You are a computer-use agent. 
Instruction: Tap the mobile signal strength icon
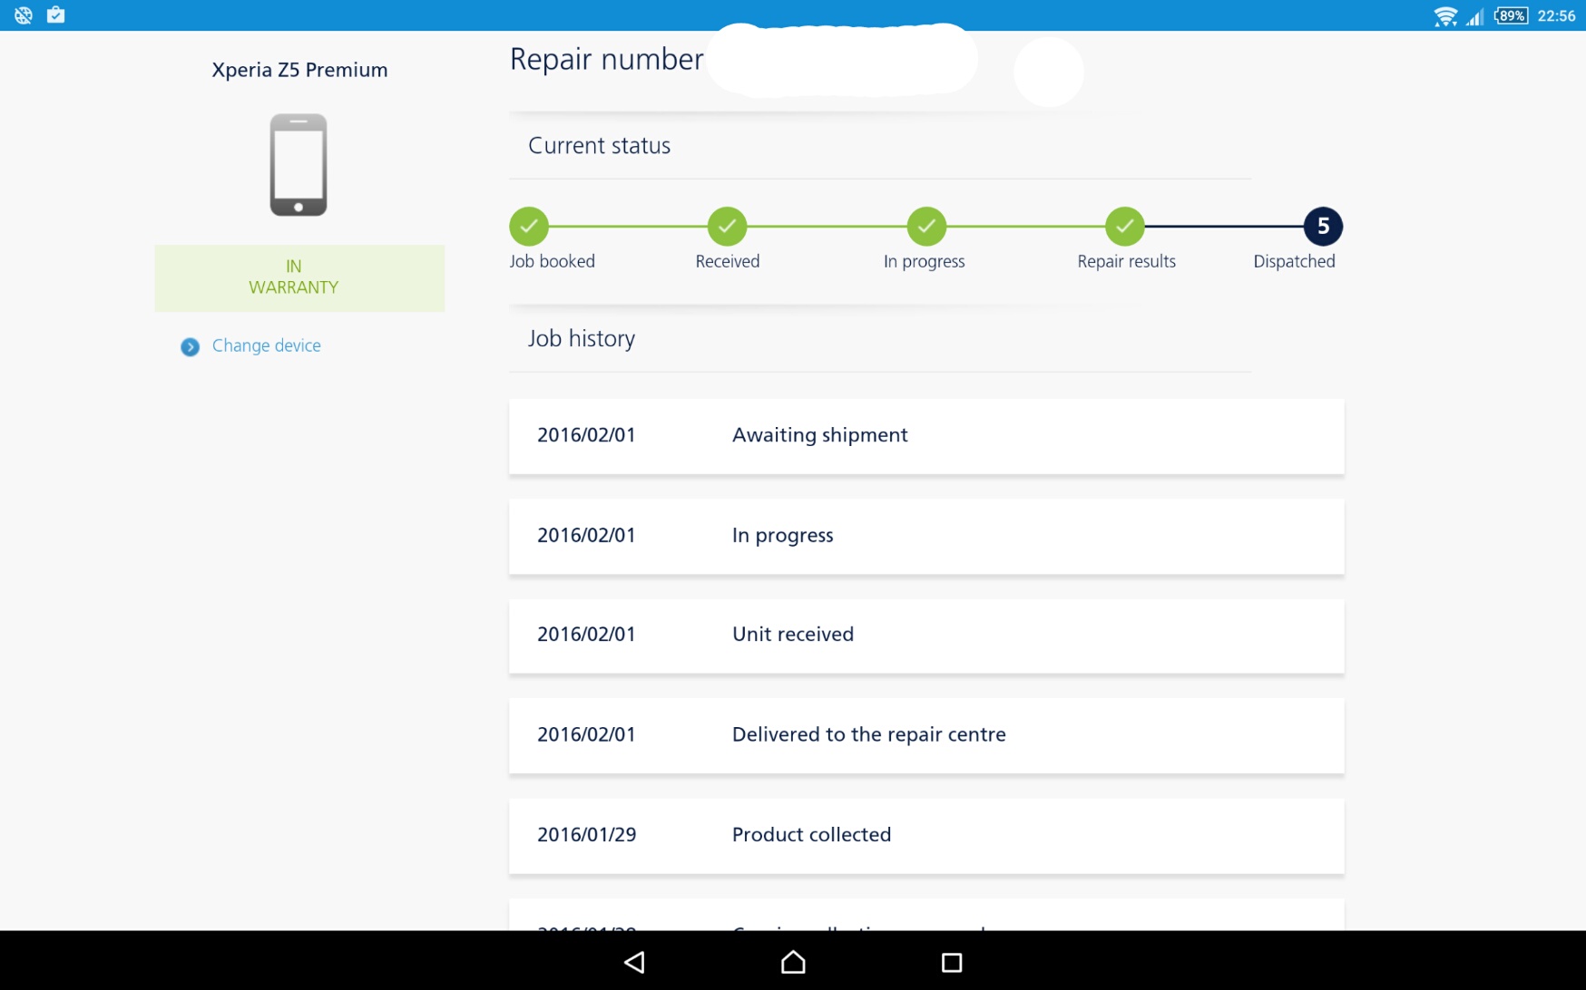pyautogui.click(x=1474, y=15)
